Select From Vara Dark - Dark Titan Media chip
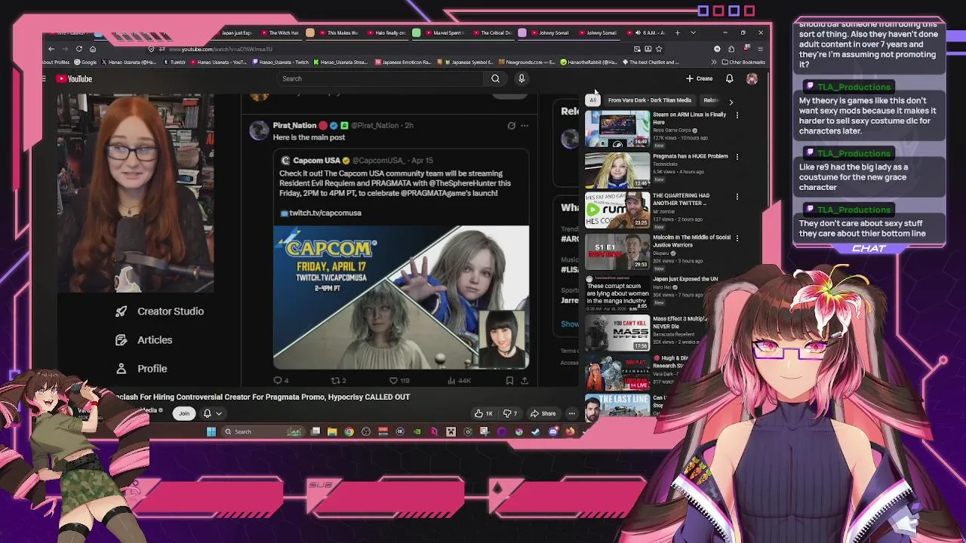Image resolution: width=966 pixels, height=543 pixels. coord(650,100)
